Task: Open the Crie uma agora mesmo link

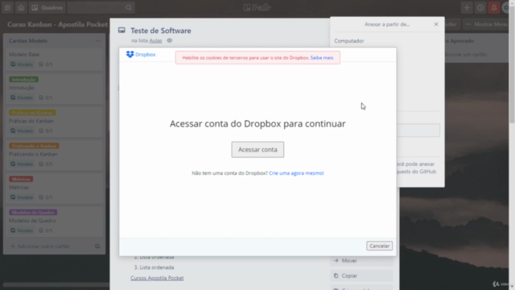Action: [296, 173]
